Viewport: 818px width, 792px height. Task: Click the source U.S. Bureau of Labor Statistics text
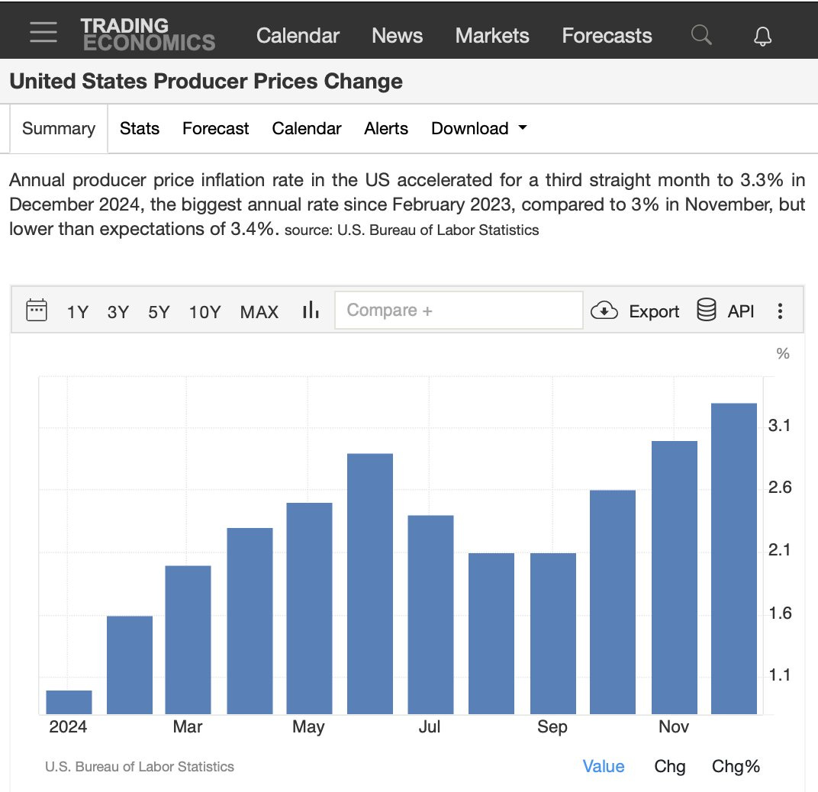pos(411,230)
